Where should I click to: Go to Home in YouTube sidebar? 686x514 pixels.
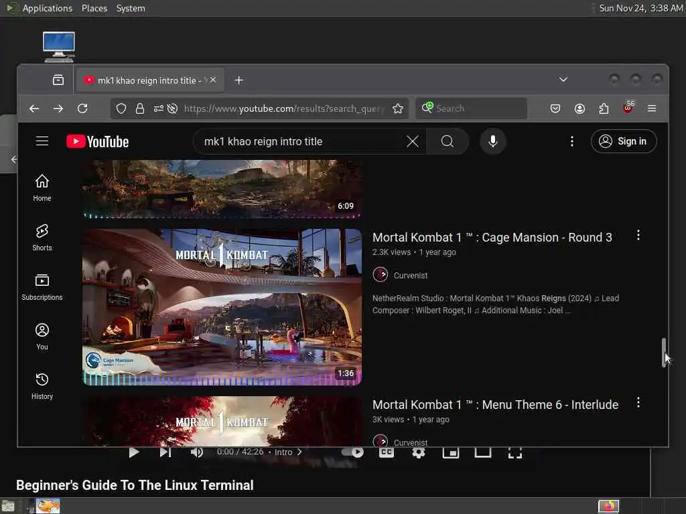(42, 188)
